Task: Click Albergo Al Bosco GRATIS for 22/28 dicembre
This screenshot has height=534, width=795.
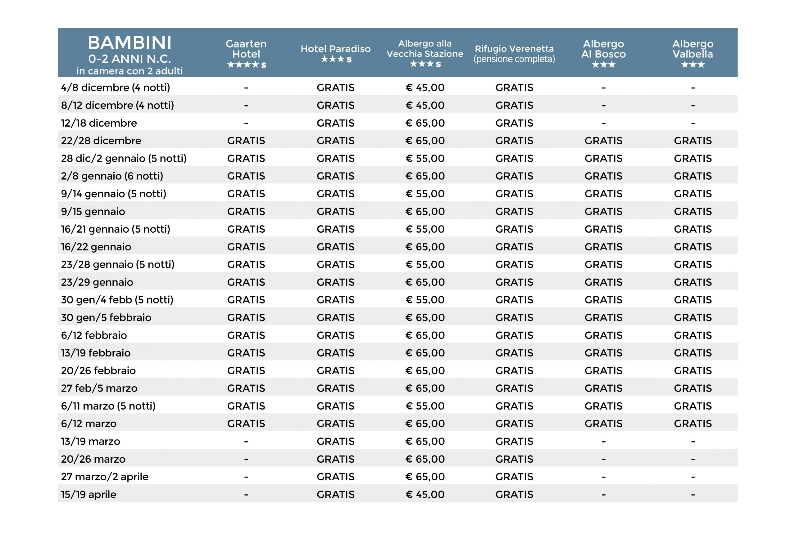Action: pos(603,141)
